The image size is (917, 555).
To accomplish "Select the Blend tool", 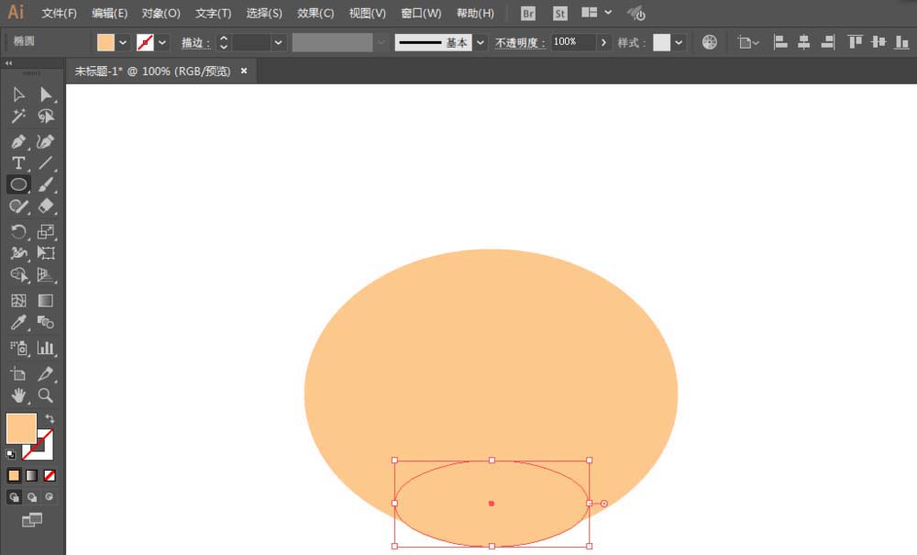I will [x=46, y=322].
